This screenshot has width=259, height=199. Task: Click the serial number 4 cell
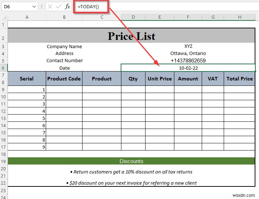pyautogui.click(x=27, y=111)
